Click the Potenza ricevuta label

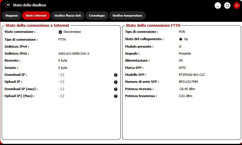[139, 89]
